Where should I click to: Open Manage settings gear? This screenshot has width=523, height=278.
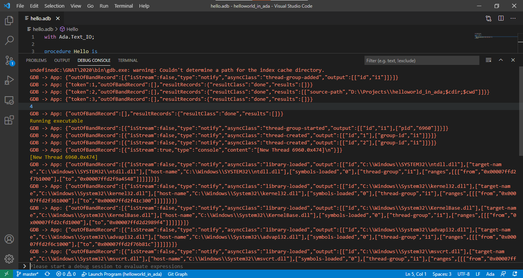(x=9, y=259)
